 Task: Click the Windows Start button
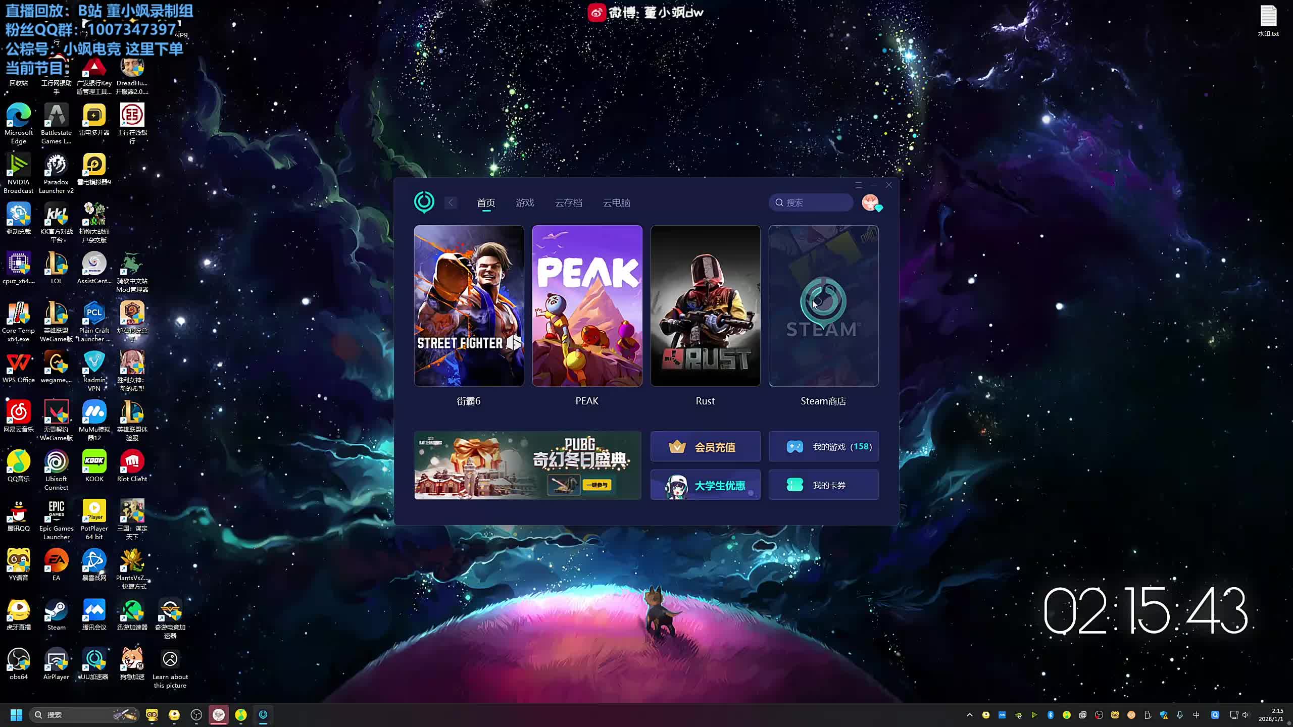pos(16,715)
